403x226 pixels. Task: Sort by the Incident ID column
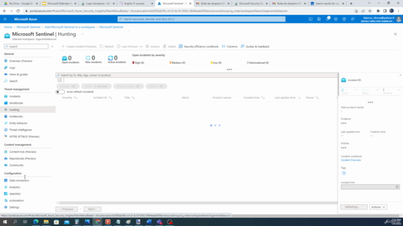point(102,98)
